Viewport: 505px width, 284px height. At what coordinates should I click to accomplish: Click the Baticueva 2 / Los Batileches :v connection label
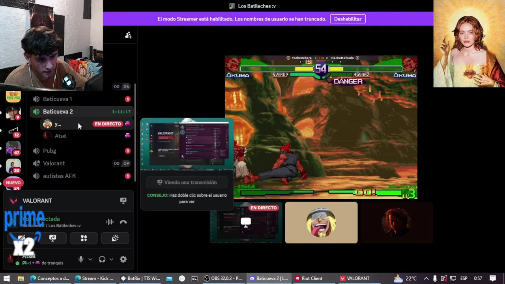(51, 226)
